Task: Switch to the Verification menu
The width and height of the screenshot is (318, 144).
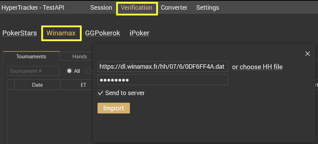Action: pyautogui.click(x=137, y=8)
